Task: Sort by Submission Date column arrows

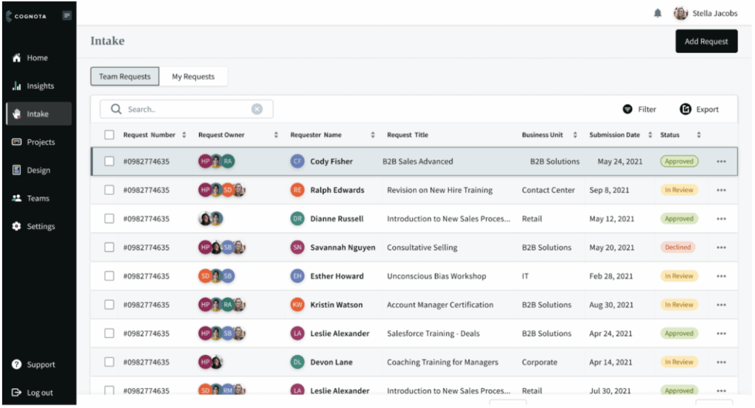Action: tap(650, 135)
